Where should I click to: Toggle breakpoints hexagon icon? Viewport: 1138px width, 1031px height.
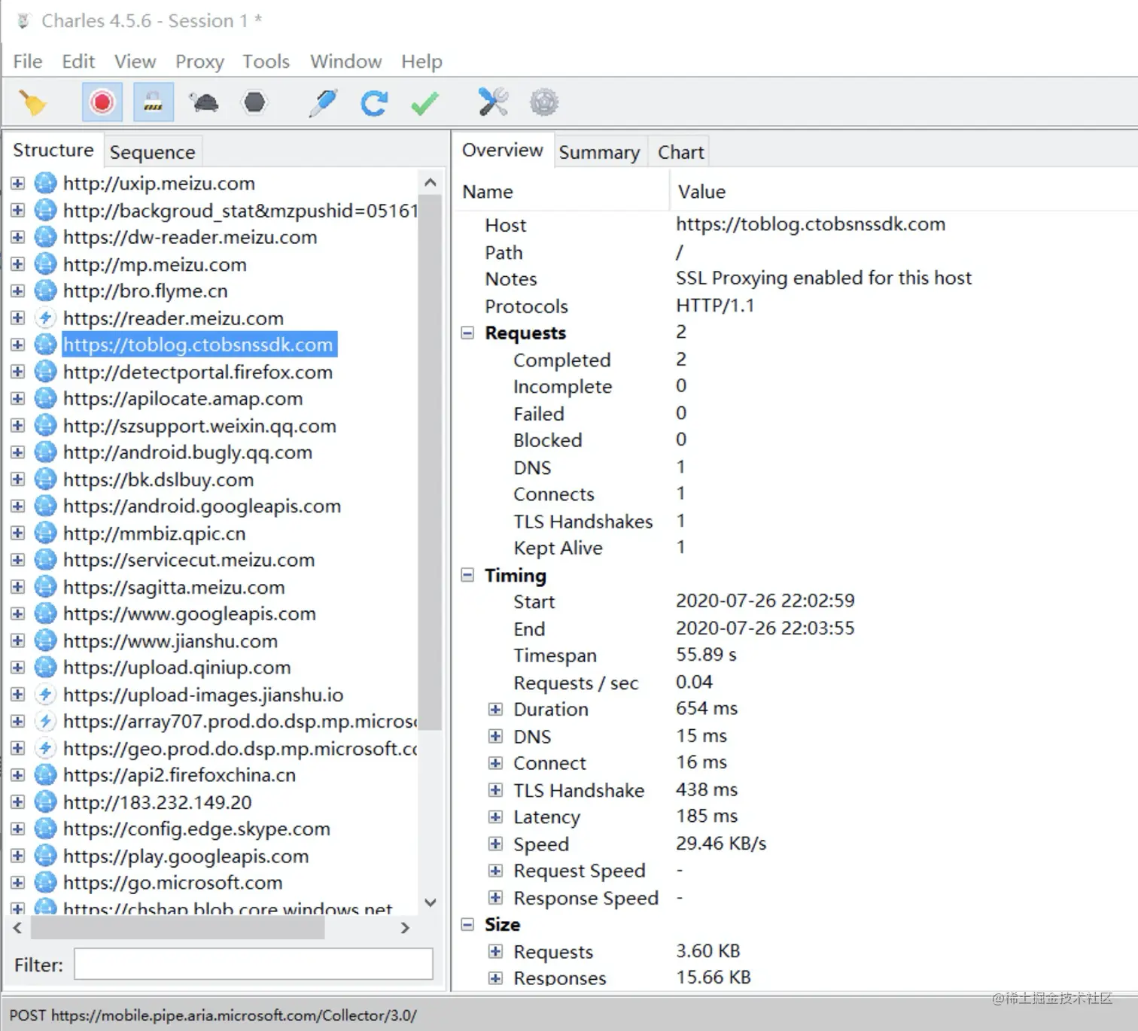coord(255,102)
